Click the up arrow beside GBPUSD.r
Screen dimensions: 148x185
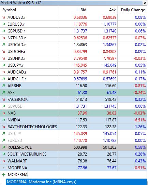point(4,31)
